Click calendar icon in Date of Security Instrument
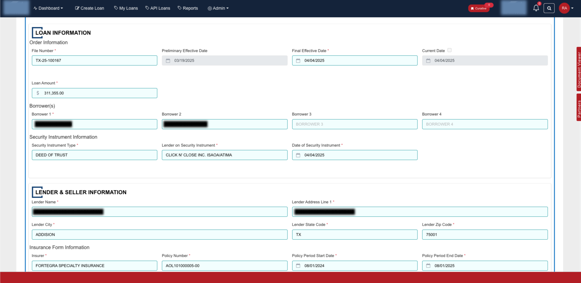The image size is (581, 283). pos(298,155)
